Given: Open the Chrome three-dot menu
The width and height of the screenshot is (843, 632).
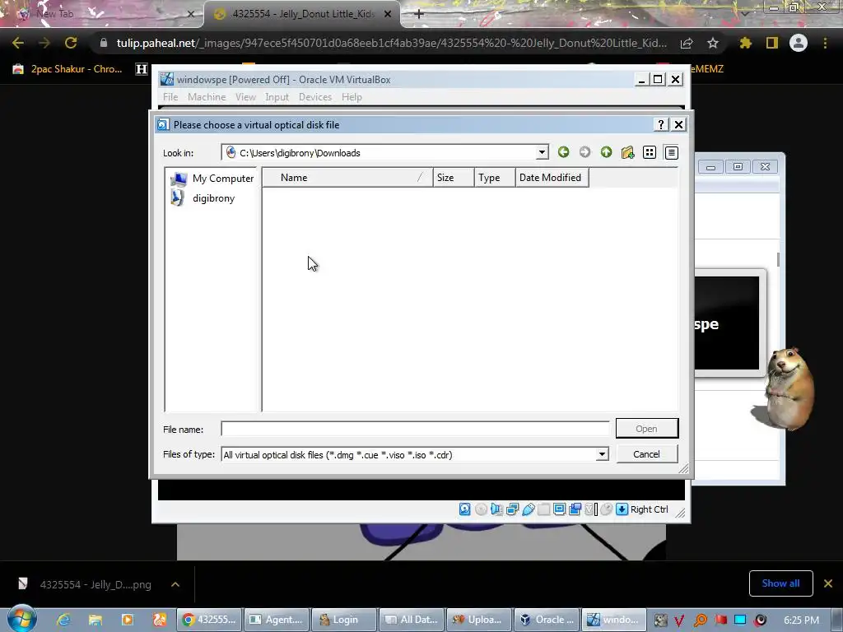Looking at the screenshot, I should (x=825, y=43).
